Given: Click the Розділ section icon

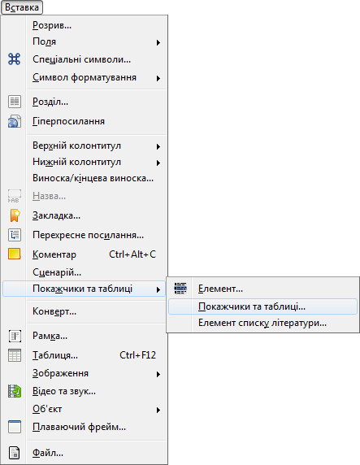Looking at the screenshot, I should (15, 102).
